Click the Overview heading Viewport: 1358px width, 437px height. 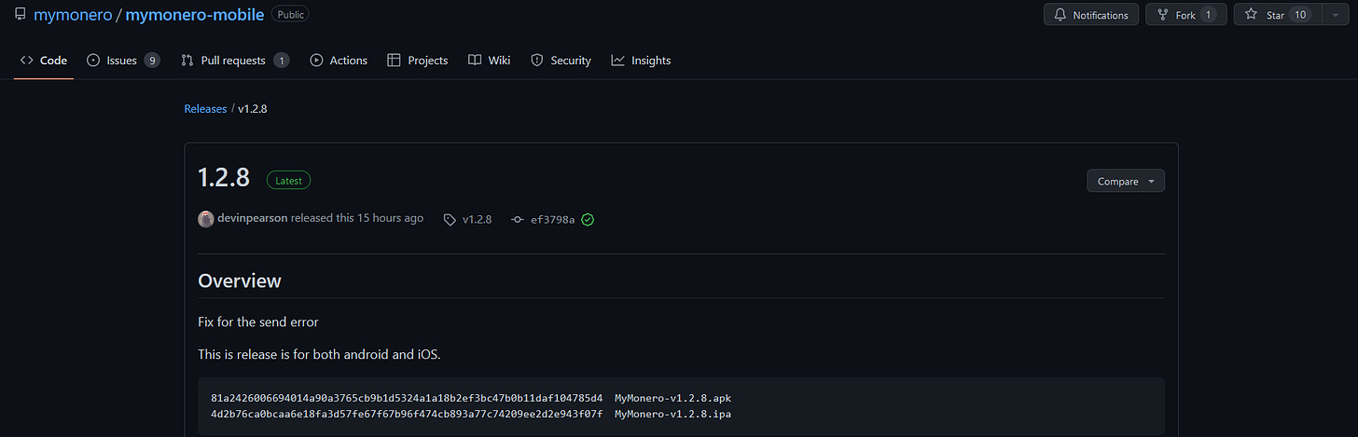240,280
